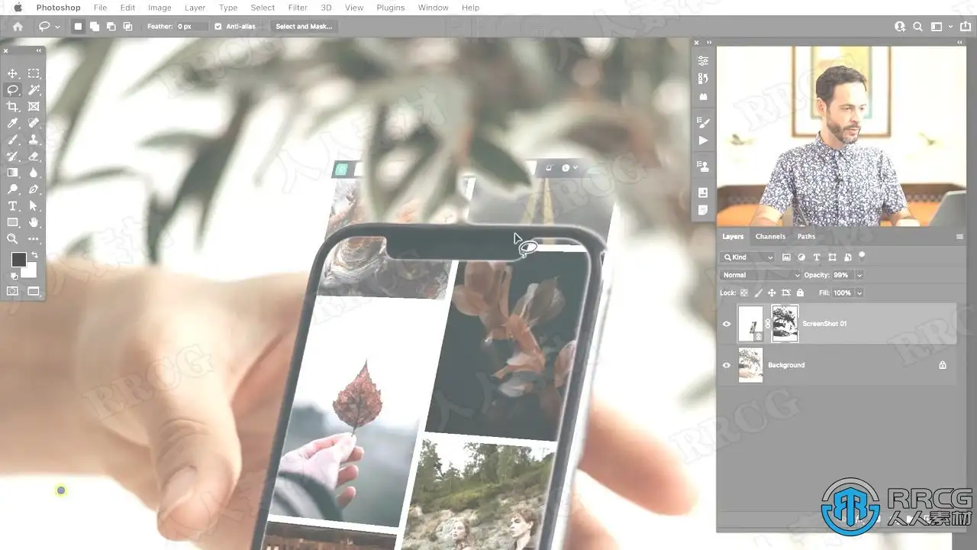The width and height of the screenshot is (977, 550).
Task: Open the Brush Settings panel icon
Action: 703,122
